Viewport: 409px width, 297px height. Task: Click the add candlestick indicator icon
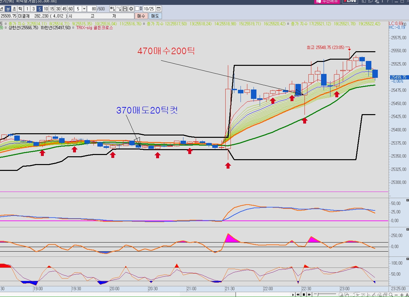pos(113,9)
